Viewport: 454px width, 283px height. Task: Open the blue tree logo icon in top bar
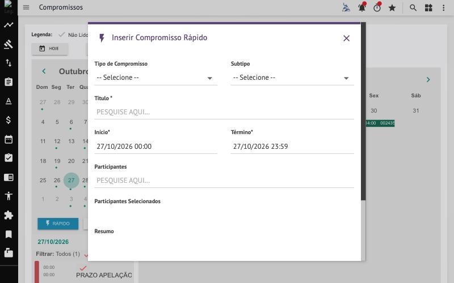[346, 7]
